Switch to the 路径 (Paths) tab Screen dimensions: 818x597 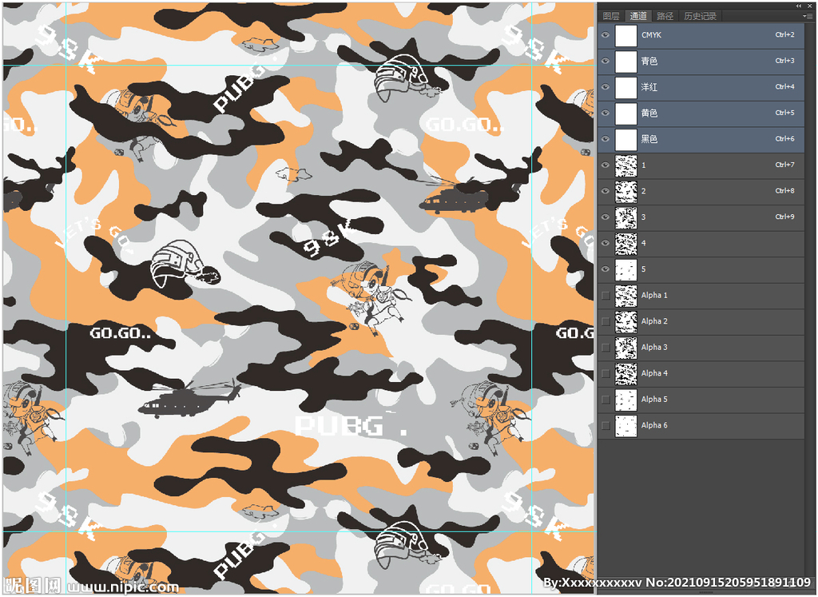(x=665, y=16)
